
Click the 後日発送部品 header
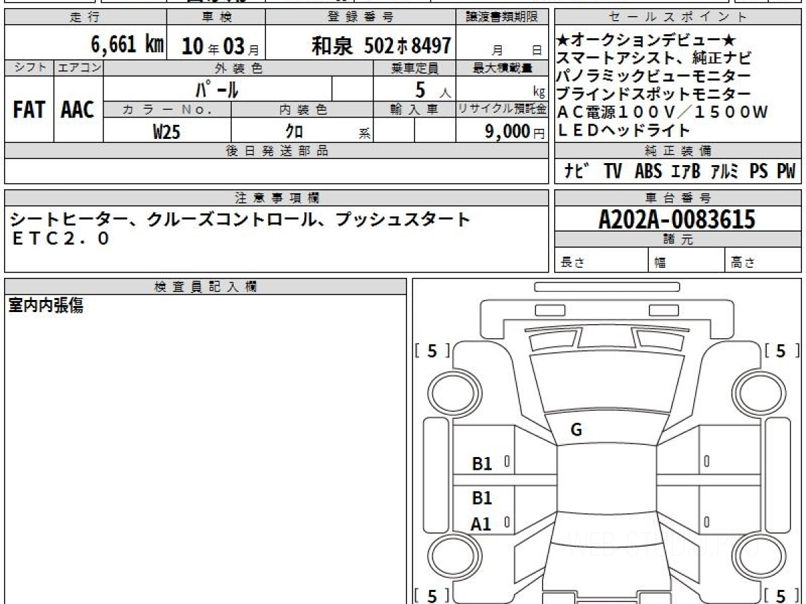click(277, 151)
